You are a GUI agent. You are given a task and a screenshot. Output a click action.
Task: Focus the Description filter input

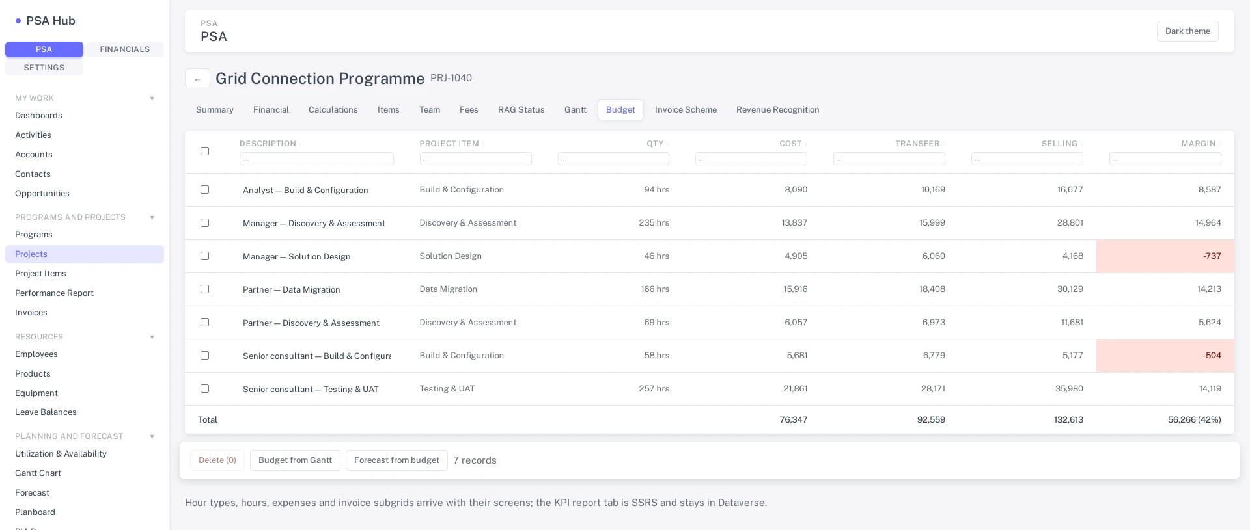pyautogui.click(x=316, y=159)
